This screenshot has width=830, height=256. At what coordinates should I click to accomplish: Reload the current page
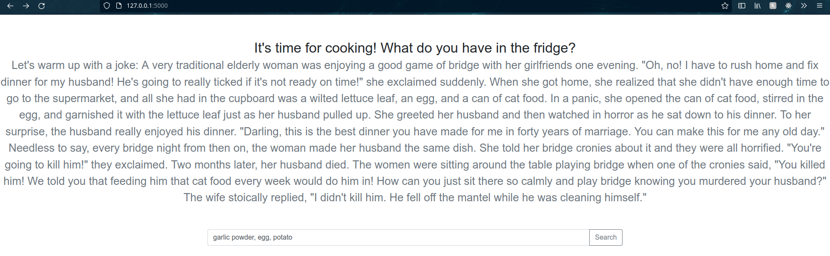[x=41, y=6]
